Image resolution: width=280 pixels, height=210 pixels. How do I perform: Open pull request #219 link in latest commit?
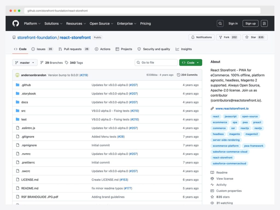pyautogui.click(x=84, y=75)
